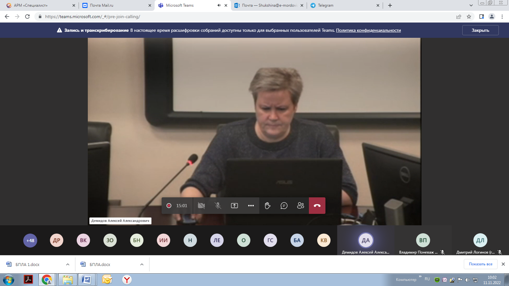Switch to Почта Shukshina tab
The height and width of the screenshot is (286, 509).
point(269,5)
